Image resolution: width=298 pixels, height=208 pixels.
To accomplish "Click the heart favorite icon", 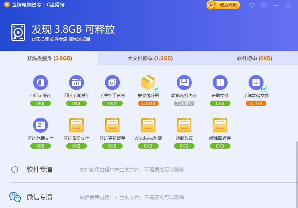I will 252,5.
